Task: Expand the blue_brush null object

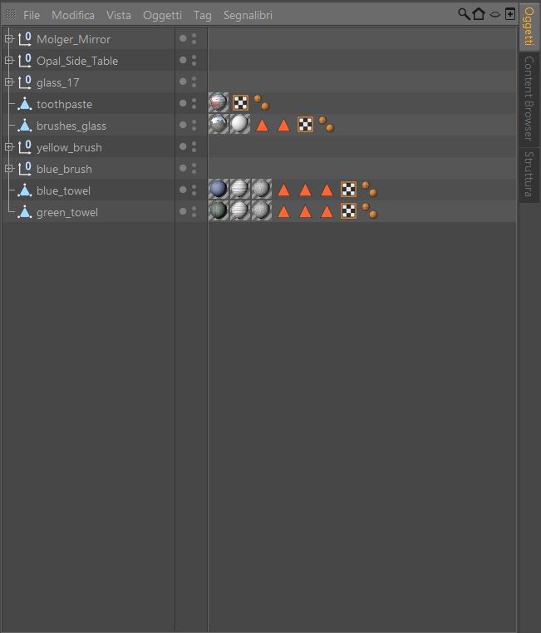Action: pos(8,169)
